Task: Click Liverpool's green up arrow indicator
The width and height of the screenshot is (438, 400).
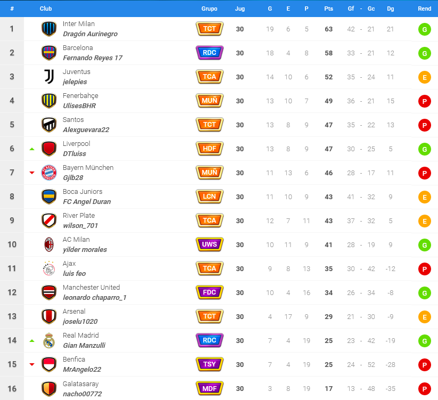Action: click(x=32, y=149)
